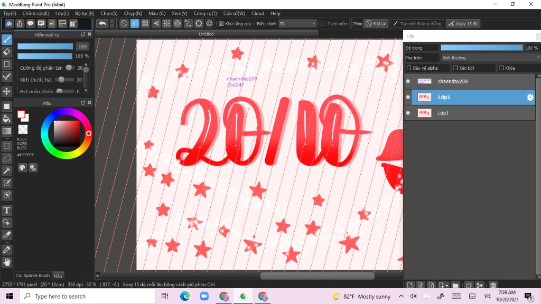
Task: Enable the curve snap guide
Action: [188, 23]
